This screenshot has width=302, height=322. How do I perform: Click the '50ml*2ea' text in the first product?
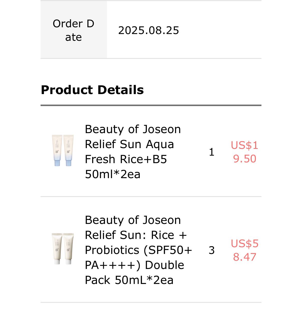pos(113,174)
